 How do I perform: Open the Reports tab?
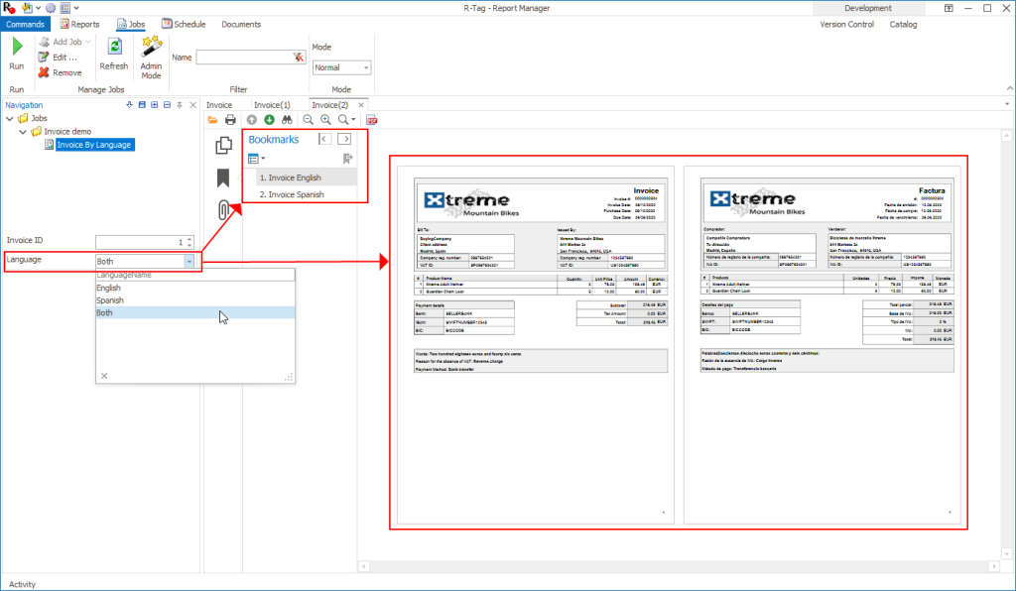[79, 24]
